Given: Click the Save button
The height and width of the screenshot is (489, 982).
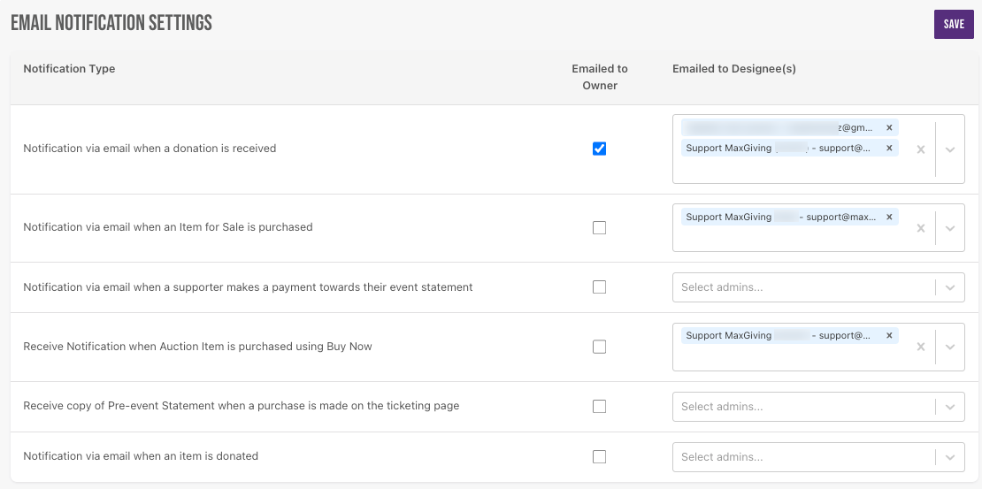Looking at the screenshot, I should click(x=954, y=24).
